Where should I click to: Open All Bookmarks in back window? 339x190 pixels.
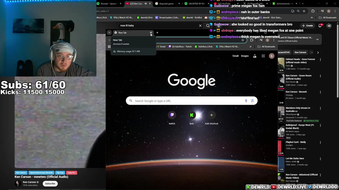(328, 18)
